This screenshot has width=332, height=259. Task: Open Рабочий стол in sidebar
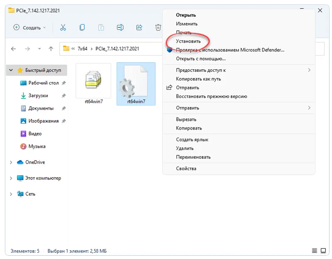pyautogui.click(x=44, y=83)
